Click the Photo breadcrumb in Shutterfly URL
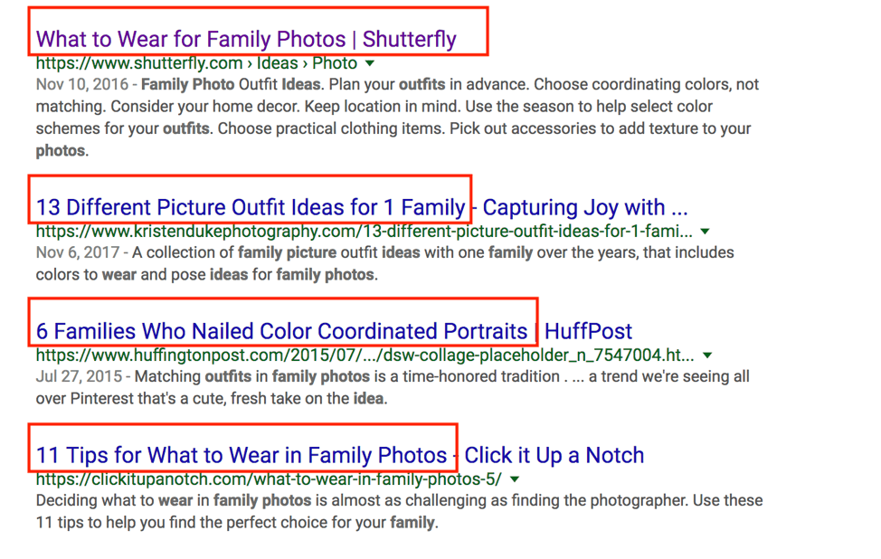Image resolution: width=881 pixels, height=559 pixels. 335,63
